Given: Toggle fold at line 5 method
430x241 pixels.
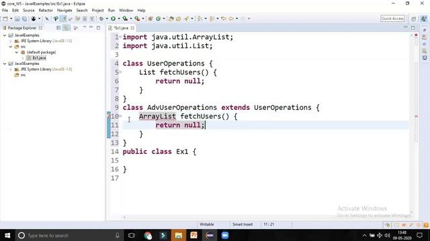Looking at the screenshot, I should pyautogui.click(x=120, y=72).
